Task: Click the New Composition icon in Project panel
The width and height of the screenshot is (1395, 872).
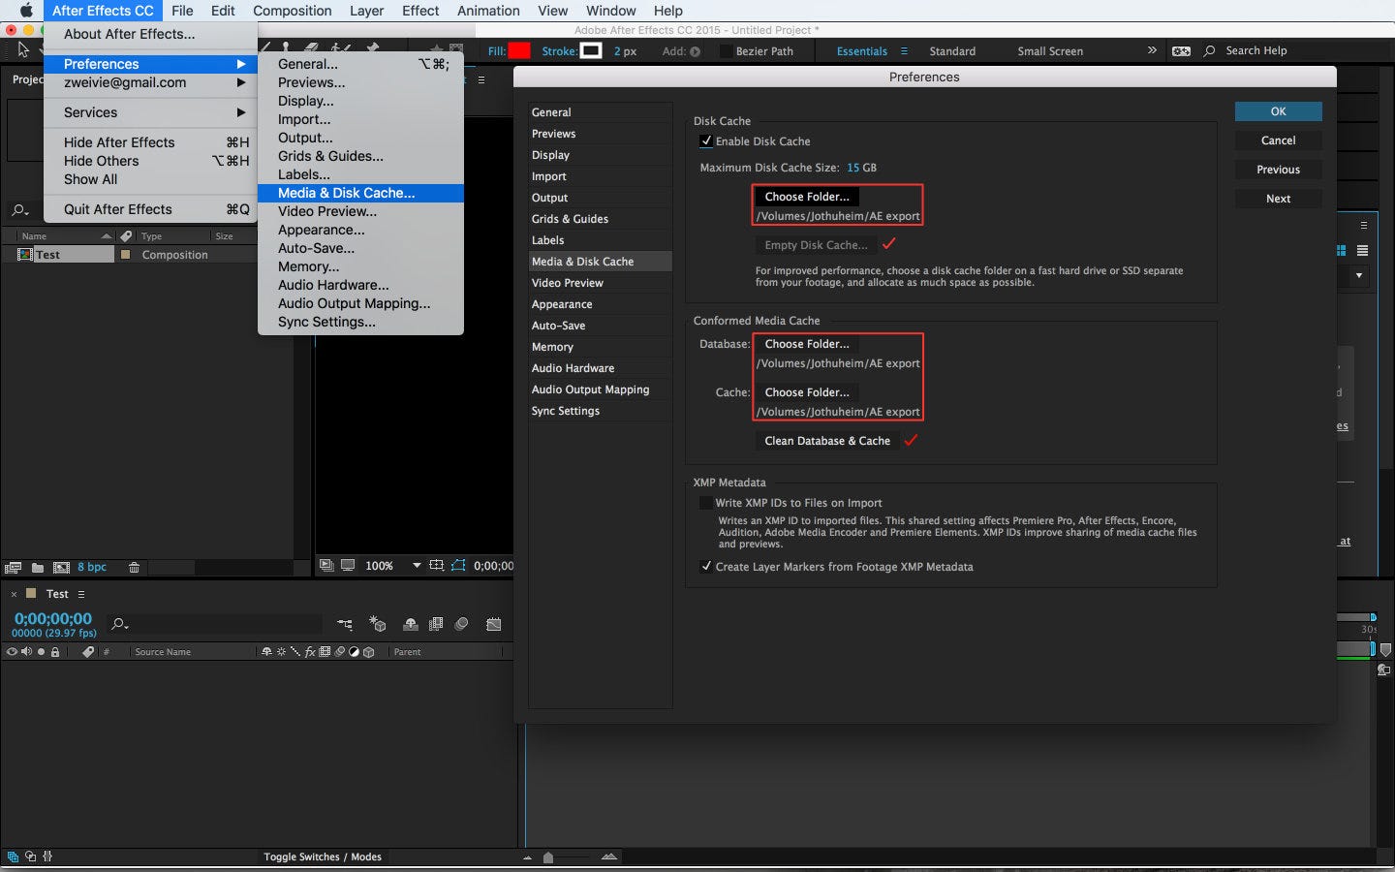Action: pyautogui.click(x=61, y=568)
